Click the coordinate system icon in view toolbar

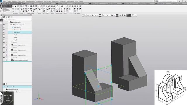click(95, 15)
